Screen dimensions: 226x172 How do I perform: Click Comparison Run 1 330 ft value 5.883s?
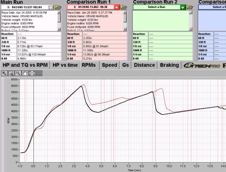[x=105, y=42]
